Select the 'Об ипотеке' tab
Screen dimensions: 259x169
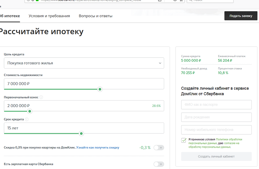(10, 16)
